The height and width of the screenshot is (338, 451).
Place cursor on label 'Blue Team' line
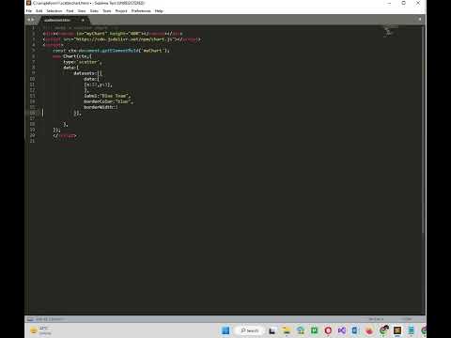(x=107, y=96)
